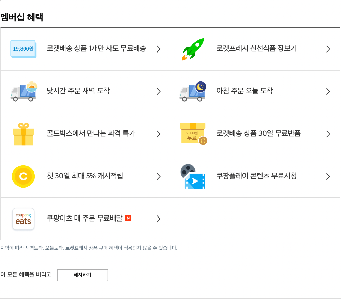This screenshot has height=299, width=341.
Task: Open 낮시간 주문 새벽 도착 benefit
Action: click(x=86, y=92)
